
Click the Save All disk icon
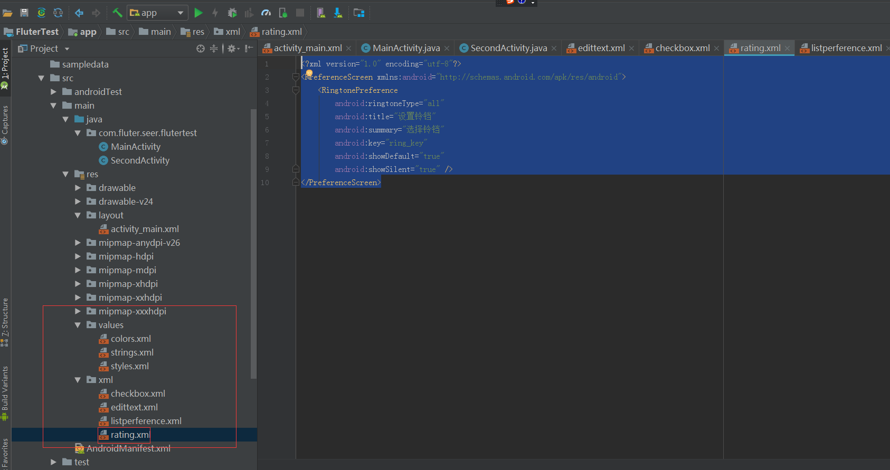(24, 13)
